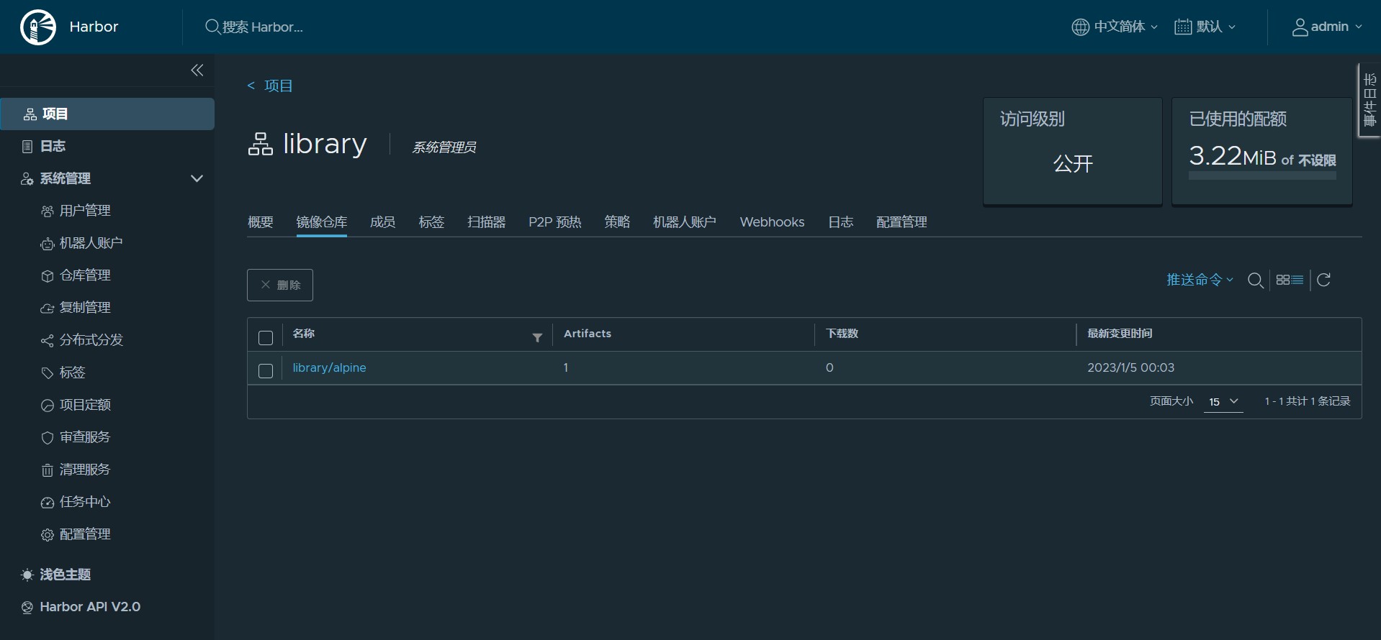This screenshot has height=640, width=1381.
Task: Open the library/alpine repository link
Action: pyautogui.click(x=329, y=367)
